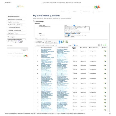Click the action icon for enrollment row 11
Viewport: 116px width, 116px height.
(x=105, y=96)
